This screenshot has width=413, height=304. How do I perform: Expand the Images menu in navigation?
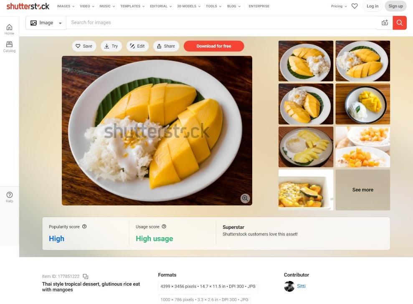pyautogui.click(x=66, y=6)
